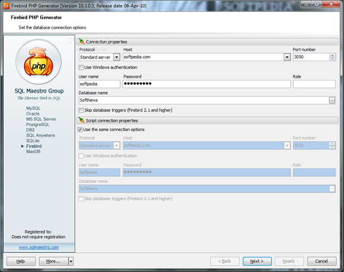
Task: Choose PostgreSQL from the sidebar list
Action: tap(38, 125)
